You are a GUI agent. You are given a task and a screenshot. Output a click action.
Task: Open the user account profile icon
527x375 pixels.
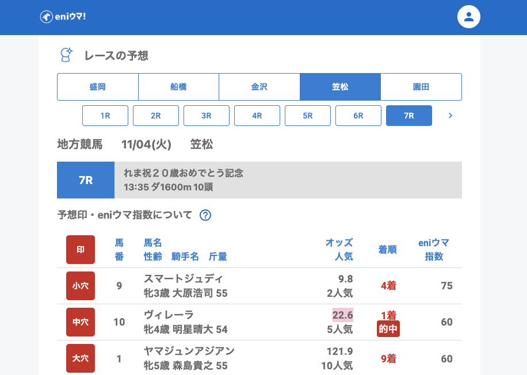point(468,17)
